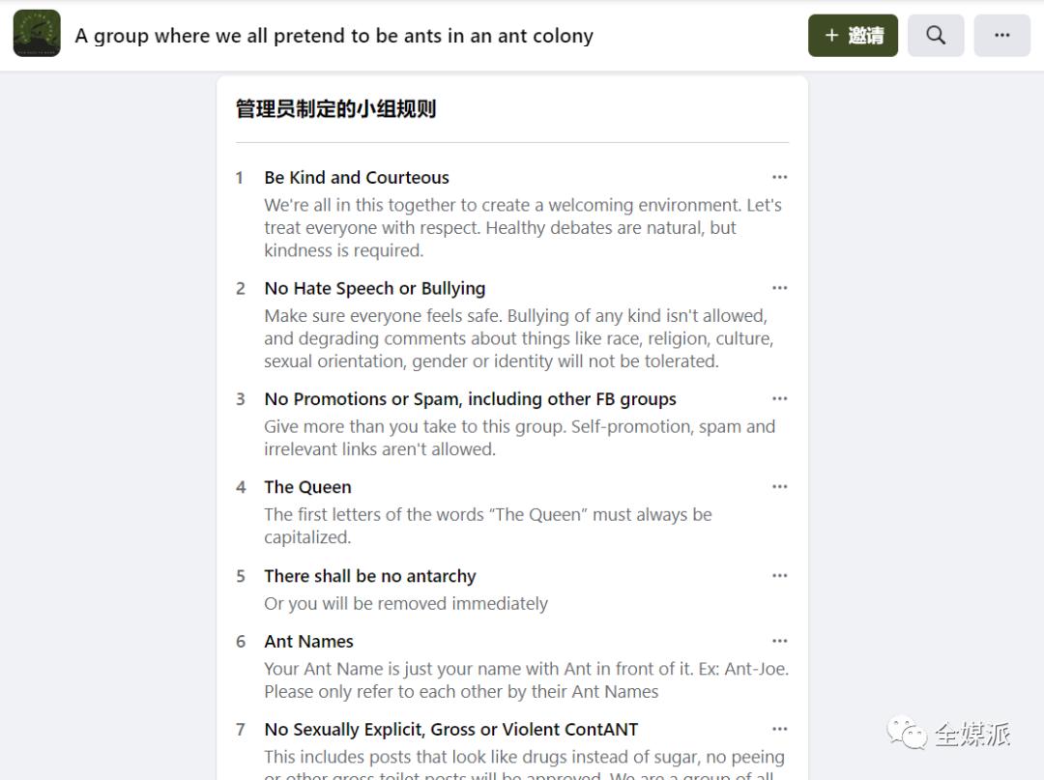This screenshot has width=1044, height=780.
Task: Click the Ant Names rule heading
Action: (x=308, y=641)
